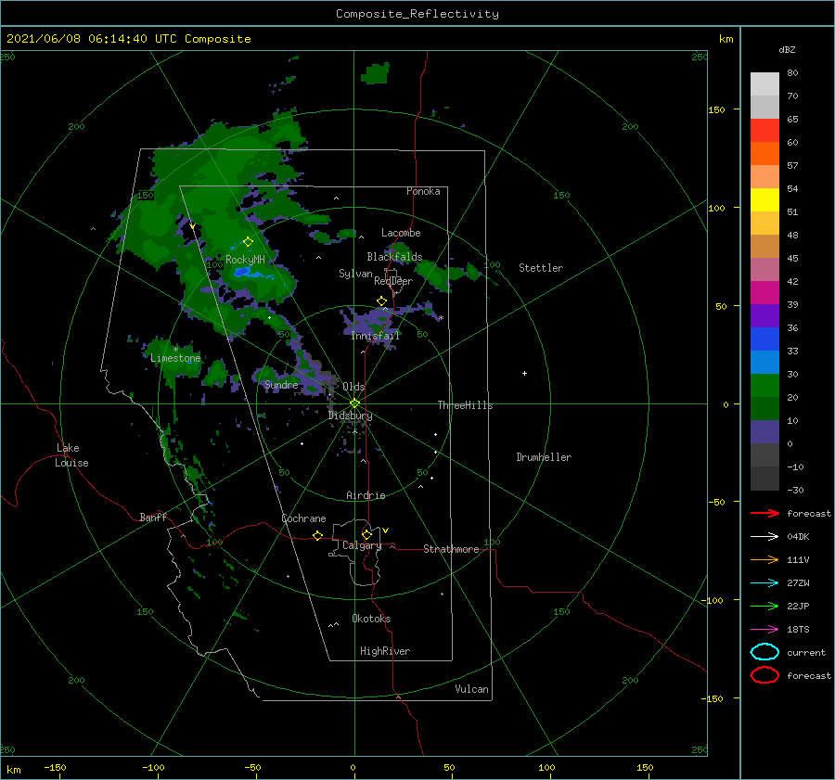Viewport: 835px width, 780px height.
Task: Click the red swatch between 65 and 60
Action: pos(764,130)
